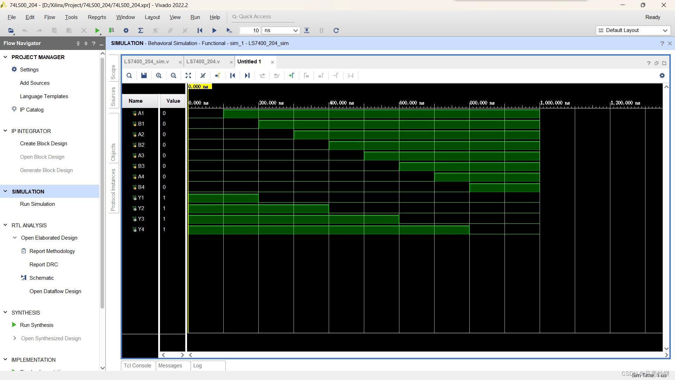Collapse the SIMULATION section
This screenshot has width=675, height=380.
tap(5, 191)
